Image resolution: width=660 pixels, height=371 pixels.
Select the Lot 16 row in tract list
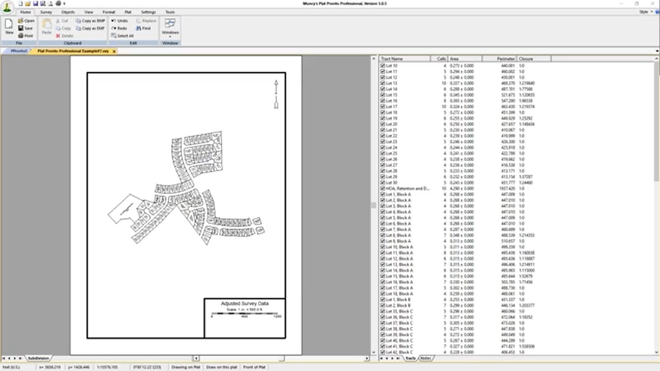click(x=517, y=101)
